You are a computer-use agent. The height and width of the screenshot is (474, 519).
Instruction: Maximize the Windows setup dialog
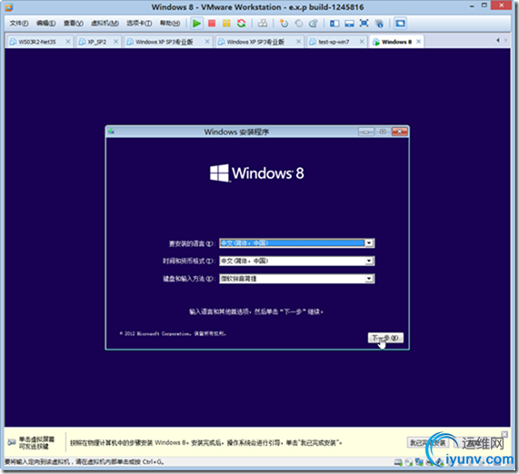tap(383, 132)
